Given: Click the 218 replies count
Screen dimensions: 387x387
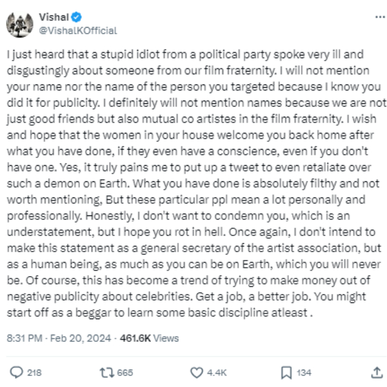Looking at the screenshot, I should tap(34, 373).
